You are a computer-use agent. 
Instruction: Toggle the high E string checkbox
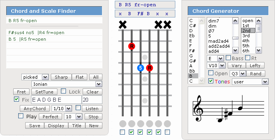(167, 132)
